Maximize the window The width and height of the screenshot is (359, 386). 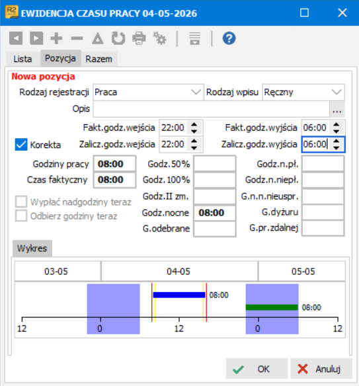304,13
